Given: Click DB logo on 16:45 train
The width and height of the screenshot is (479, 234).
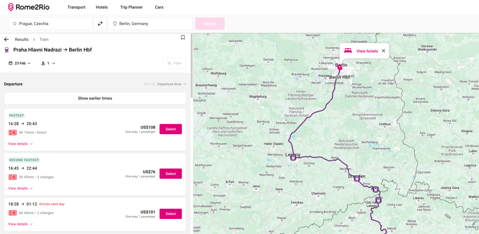Looking at the screenshot, I should [x=13, y=177].
